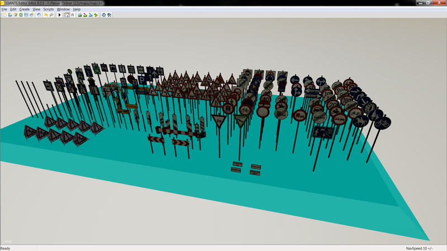Toggle the highlighted selection mode toolbar button
The width and height of the screenshot is (447, 251).
(x=67, y=15)
